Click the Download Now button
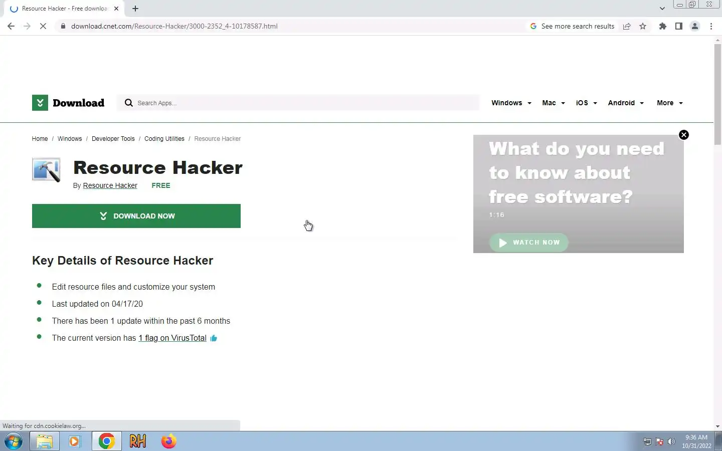 click(136, 216)
